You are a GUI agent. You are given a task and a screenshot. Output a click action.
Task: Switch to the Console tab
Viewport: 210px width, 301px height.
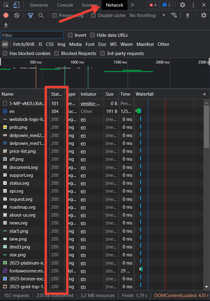click(65, 5)
